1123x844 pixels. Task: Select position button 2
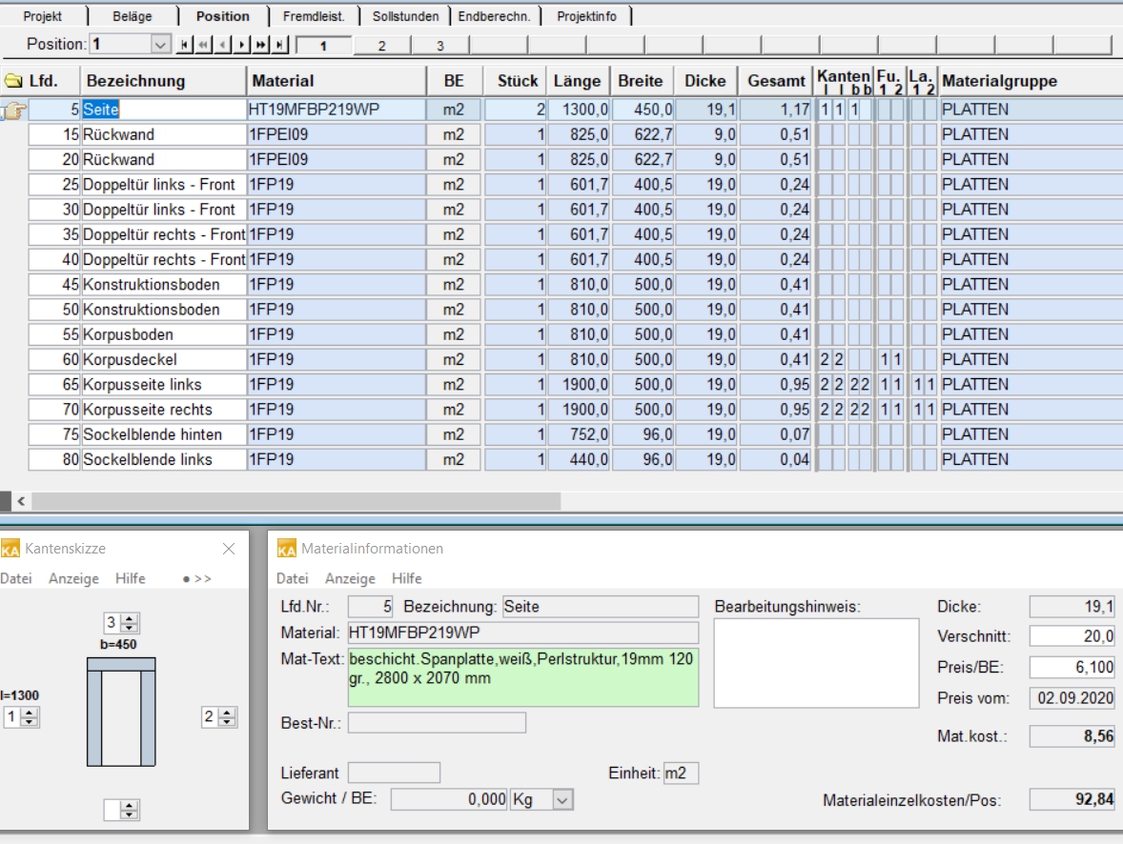click(x=381, y=46)
